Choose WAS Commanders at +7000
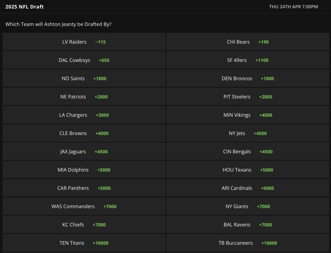 point(83,206)
